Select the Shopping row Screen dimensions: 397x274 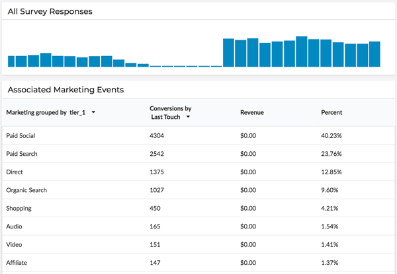pos(198,209)
